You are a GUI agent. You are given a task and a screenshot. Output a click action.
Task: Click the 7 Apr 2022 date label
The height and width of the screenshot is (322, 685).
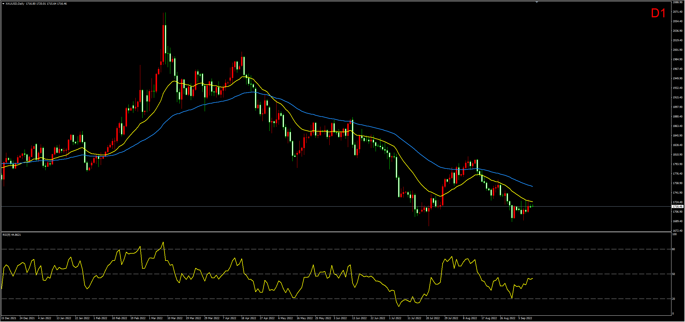click(x=229, y=318)
